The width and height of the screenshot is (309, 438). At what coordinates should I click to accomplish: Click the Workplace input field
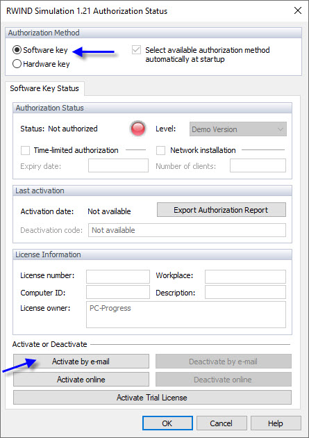click(x=245, y=277)
